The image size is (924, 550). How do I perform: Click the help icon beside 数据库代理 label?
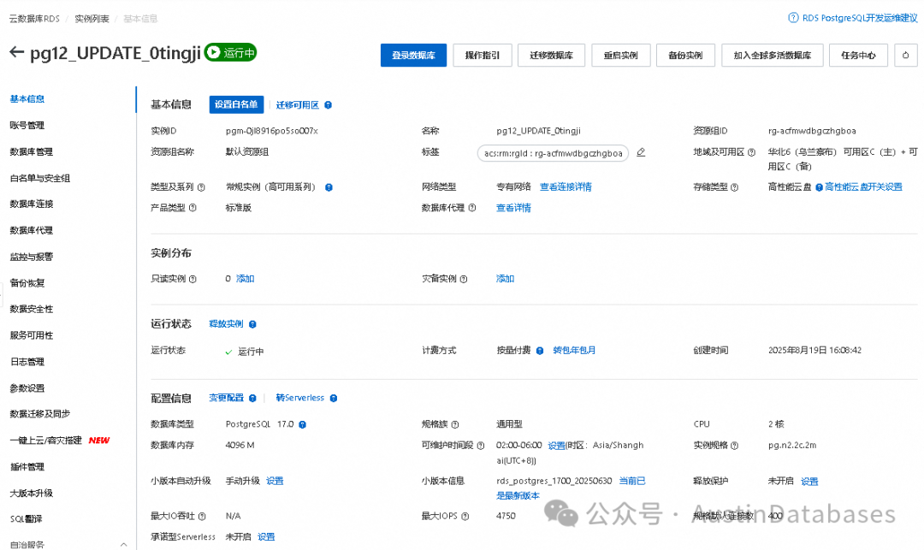(472, 208)
